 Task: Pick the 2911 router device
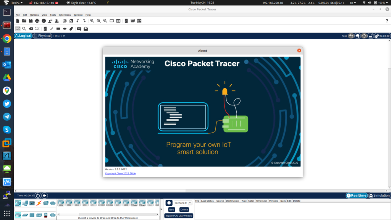[x=93, y=203]
